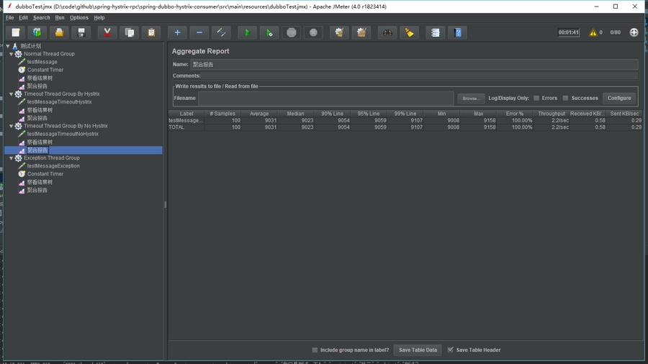648x364 pixels.
Task: Click the Stop test toolbar icon
Action: pos(291,32)
